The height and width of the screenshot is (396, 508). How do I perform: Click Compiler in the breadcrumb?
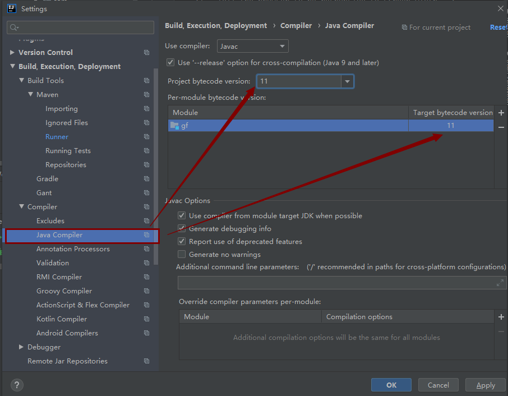click(296, 26)
